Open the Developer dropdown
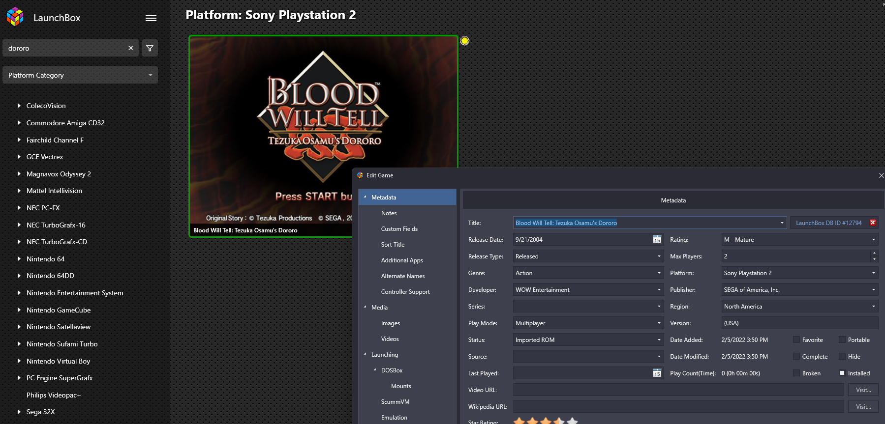This screenshot has width=885, height=424. 659,290
